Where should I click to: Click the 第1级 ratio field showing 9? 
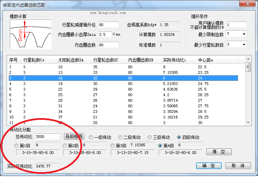(48, 145)
